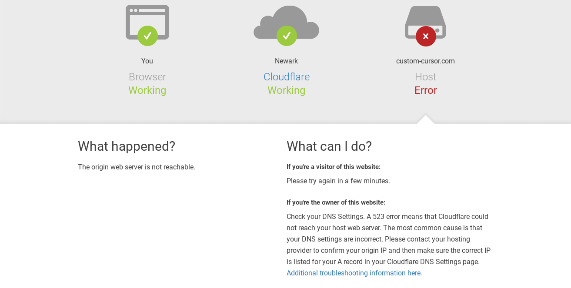Click the 'Host' label text
The image size is (571, 288).
[x=425, y=77]
